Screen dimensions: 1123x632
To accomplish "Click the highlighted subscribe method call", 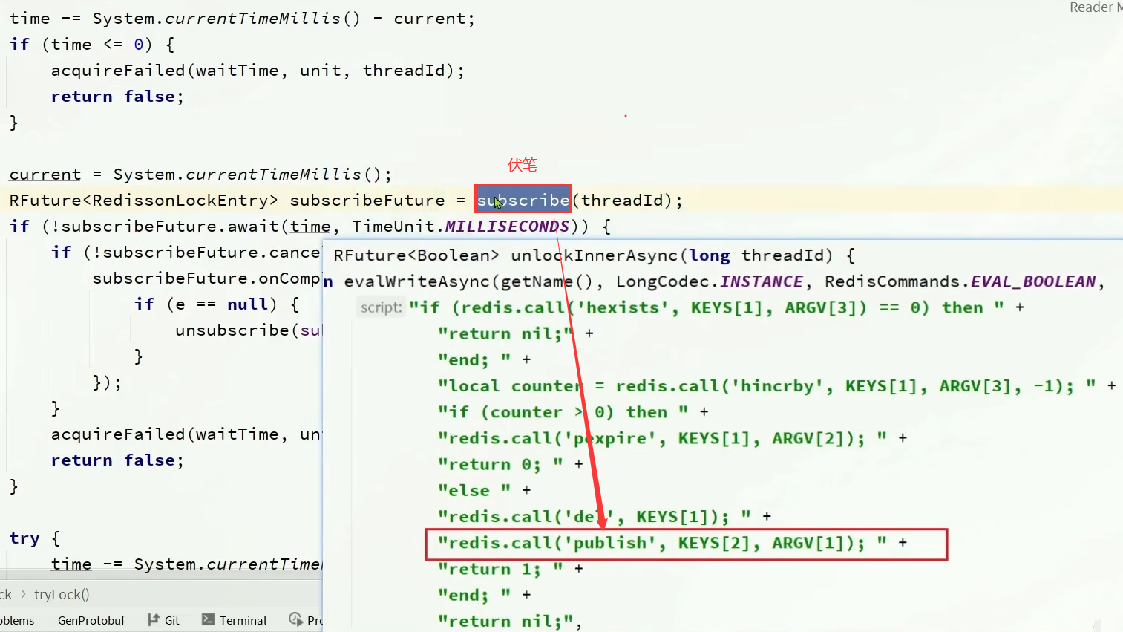I will pyautogui.click(x=523, y=200).
